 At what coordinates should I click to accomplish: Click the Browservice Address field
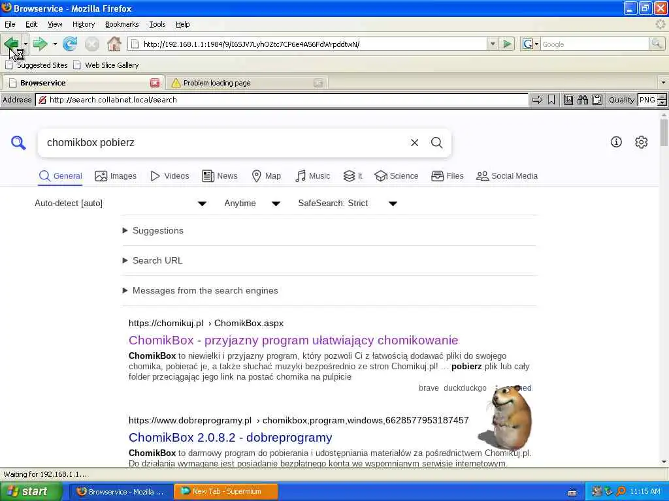(x=282, y=100)
